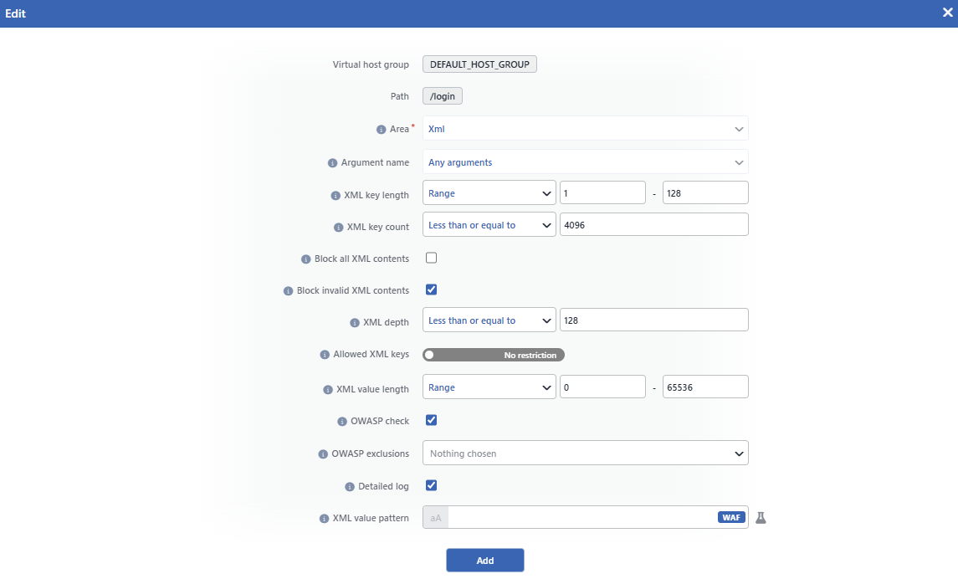Expand the OWASP exclusions dropdown
This screenshot has width=958, height=579.
(x=586, y=453)
